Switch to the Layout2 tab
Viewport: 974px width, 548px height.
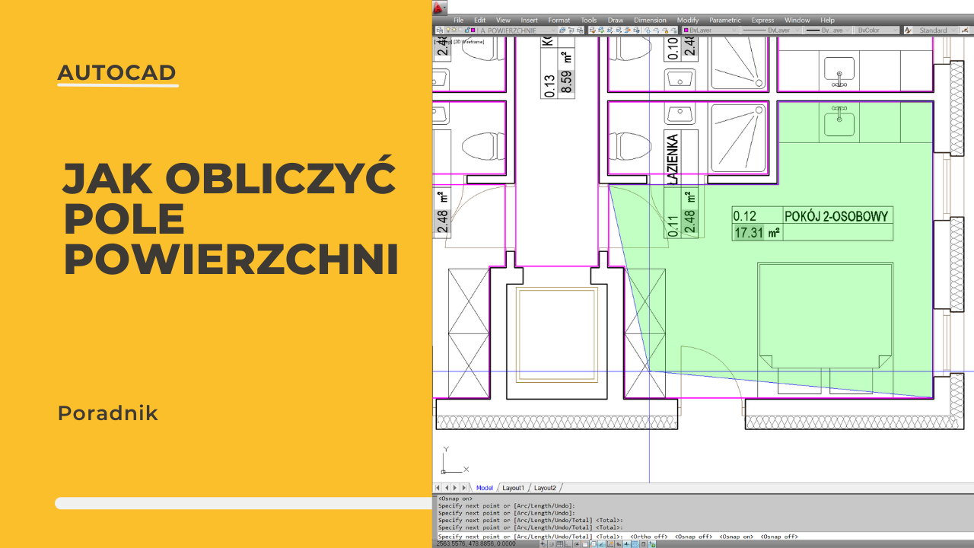544,487
